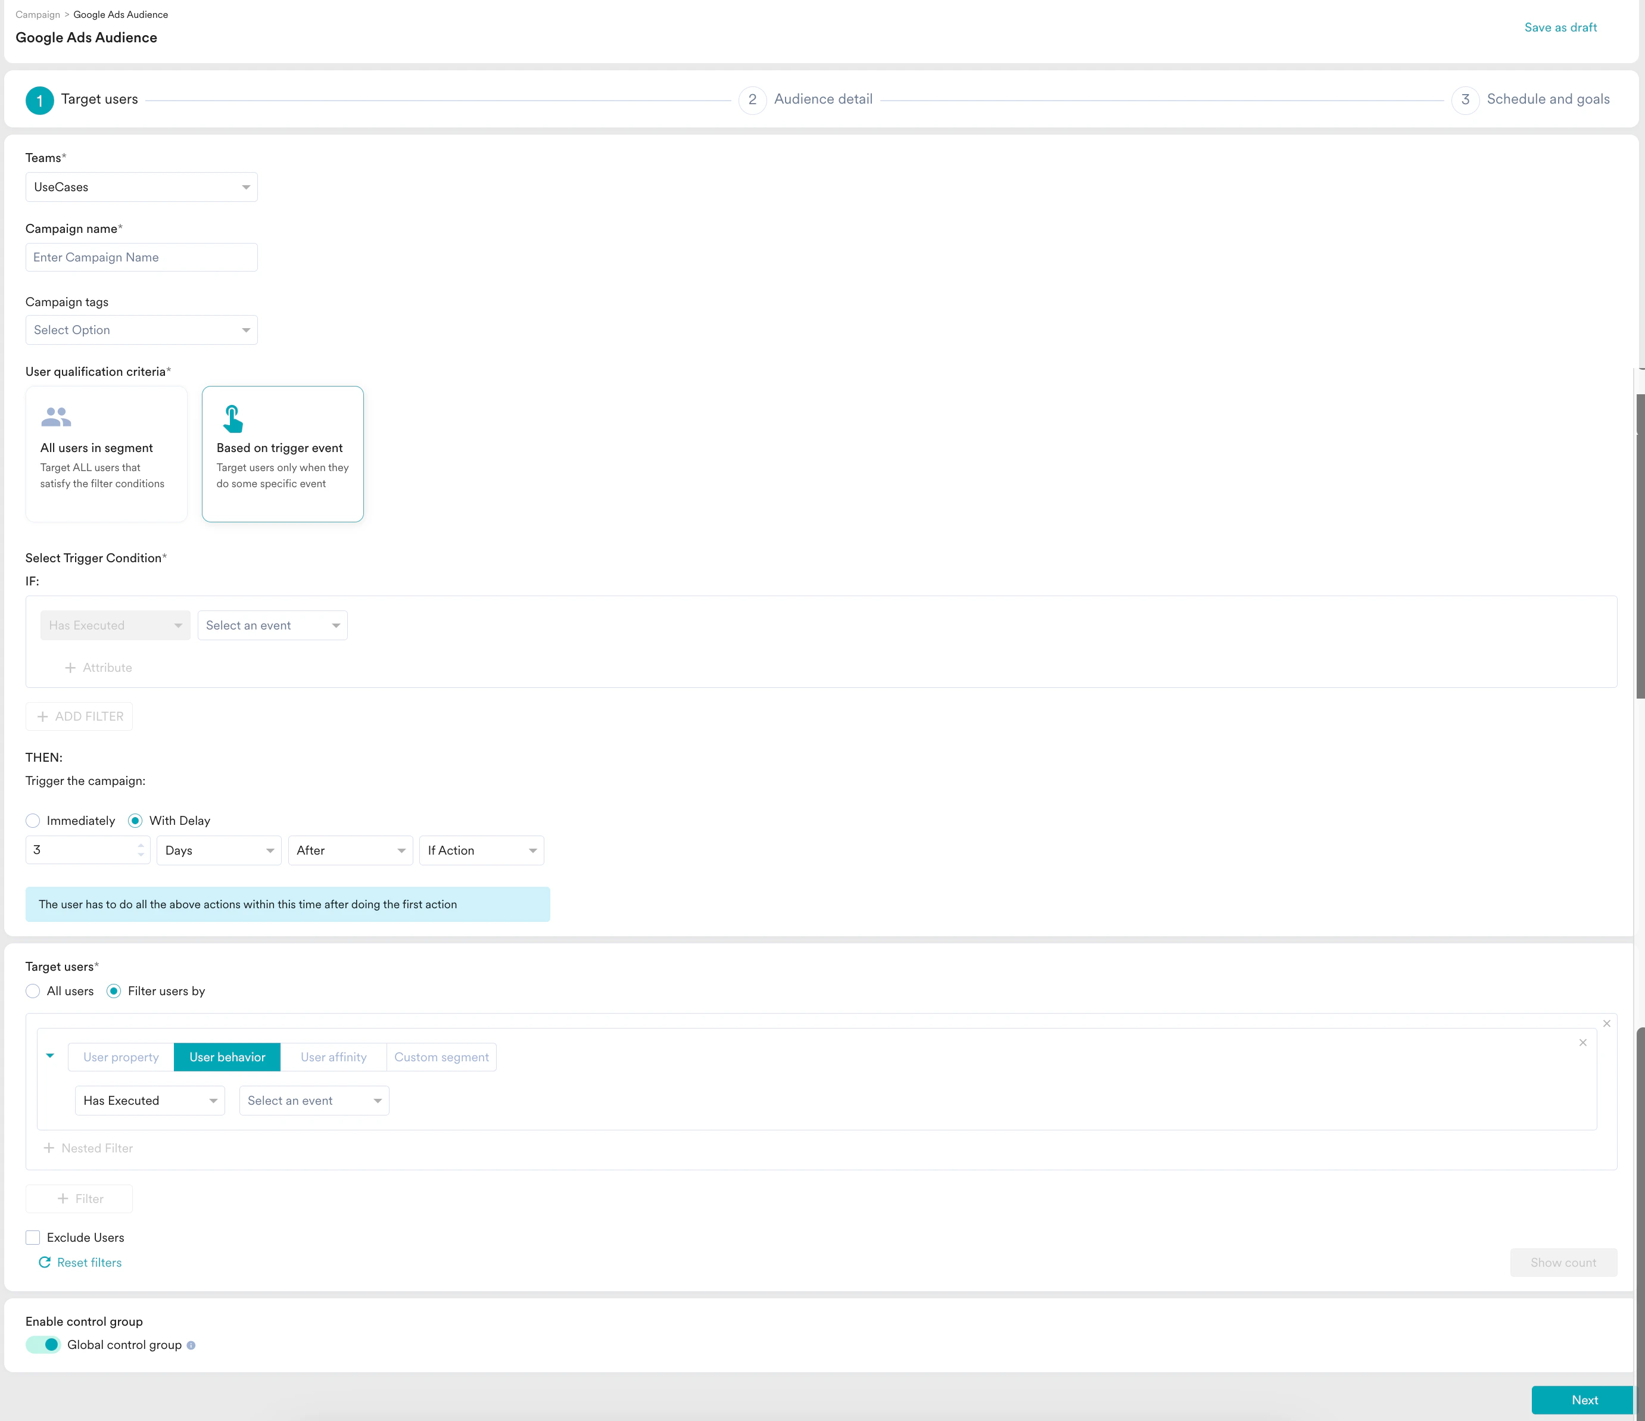Check the Exclude Users checkbox

(33, 1237)
